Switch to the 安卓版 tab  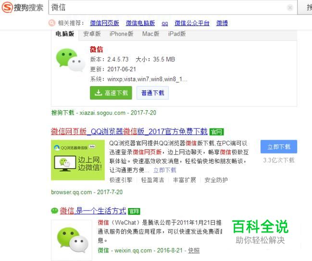point(92,34)
